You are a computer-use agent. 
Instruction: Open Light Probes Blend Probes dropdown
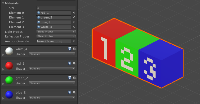coord(56,32)
